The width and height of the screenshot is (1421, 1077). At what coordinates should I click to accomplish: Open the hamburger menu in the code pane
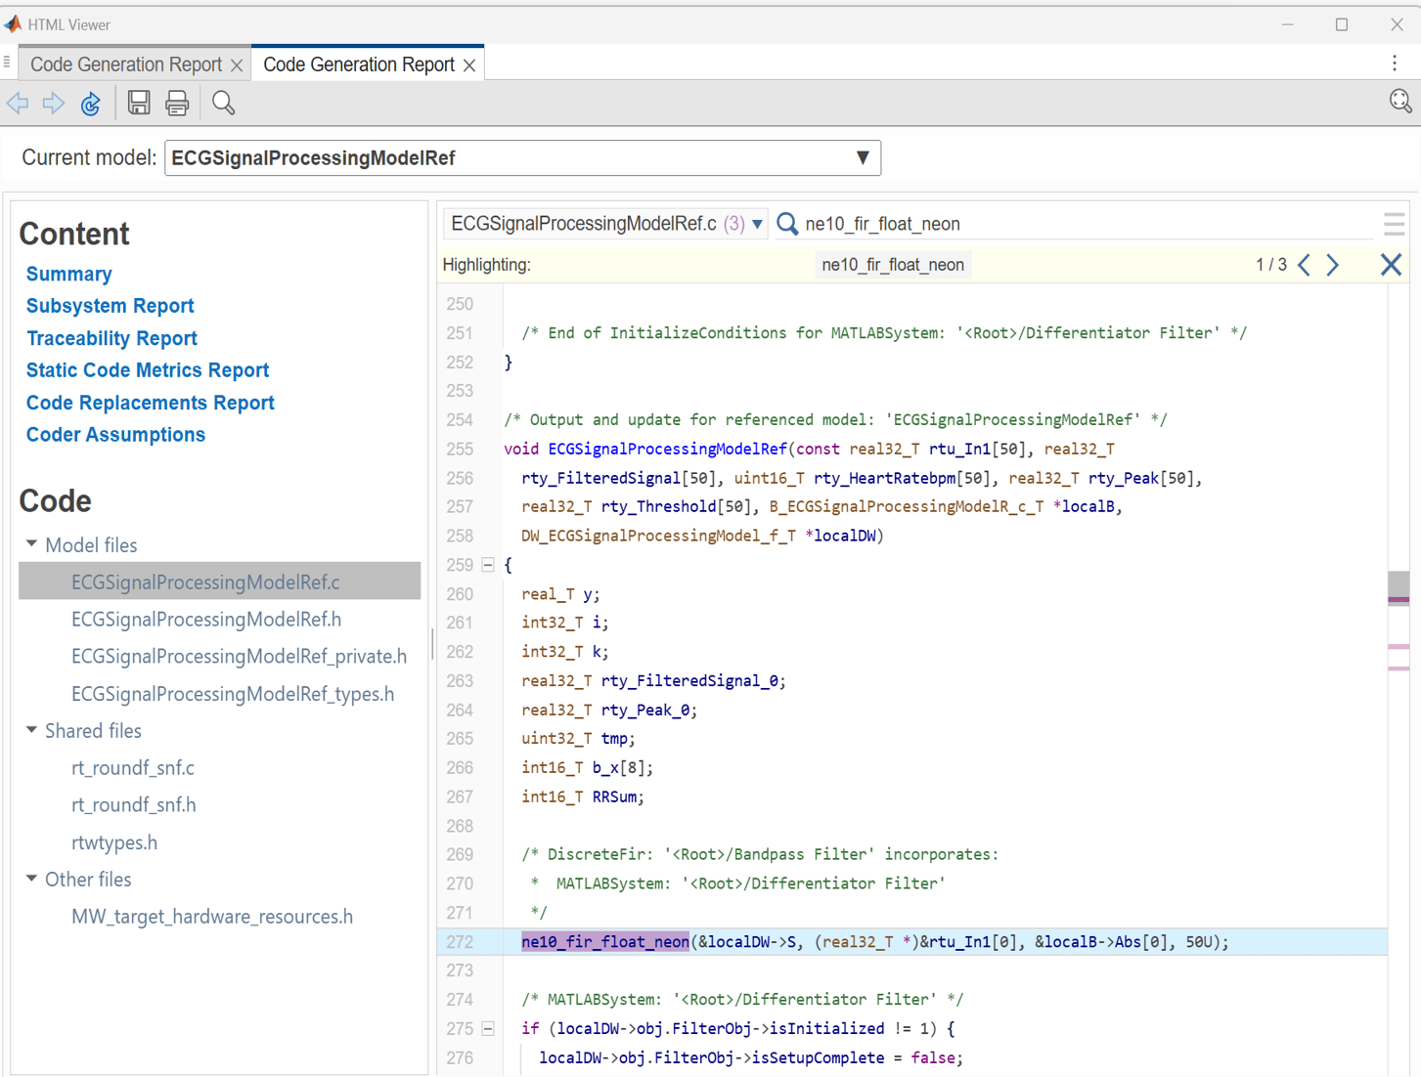tap(1395, 224)
